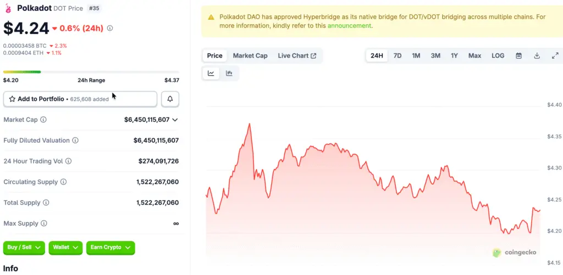This screenshot has height=275, width=563.
Task: Click the price alert bell icon
Action: click(x=170, y=99)
